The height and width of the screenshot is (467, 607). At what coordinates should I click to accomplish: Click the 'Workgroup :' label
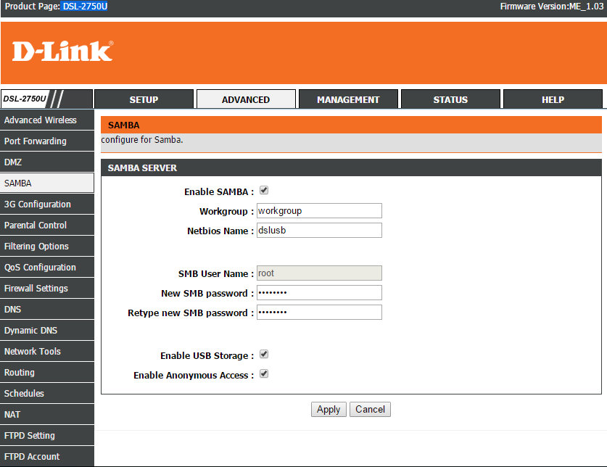pyautogui.click(x=226, y=212)
